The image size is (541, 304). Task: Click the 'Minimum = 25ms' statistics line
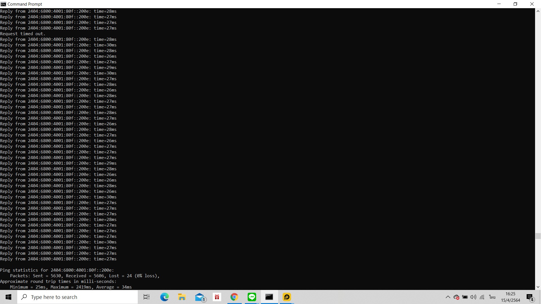click(x=71, y=287)
